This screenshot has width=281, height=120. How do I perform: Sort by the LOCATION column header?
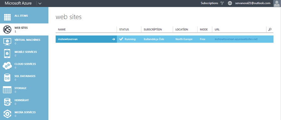pyautogui.click(x=182, y=30)
